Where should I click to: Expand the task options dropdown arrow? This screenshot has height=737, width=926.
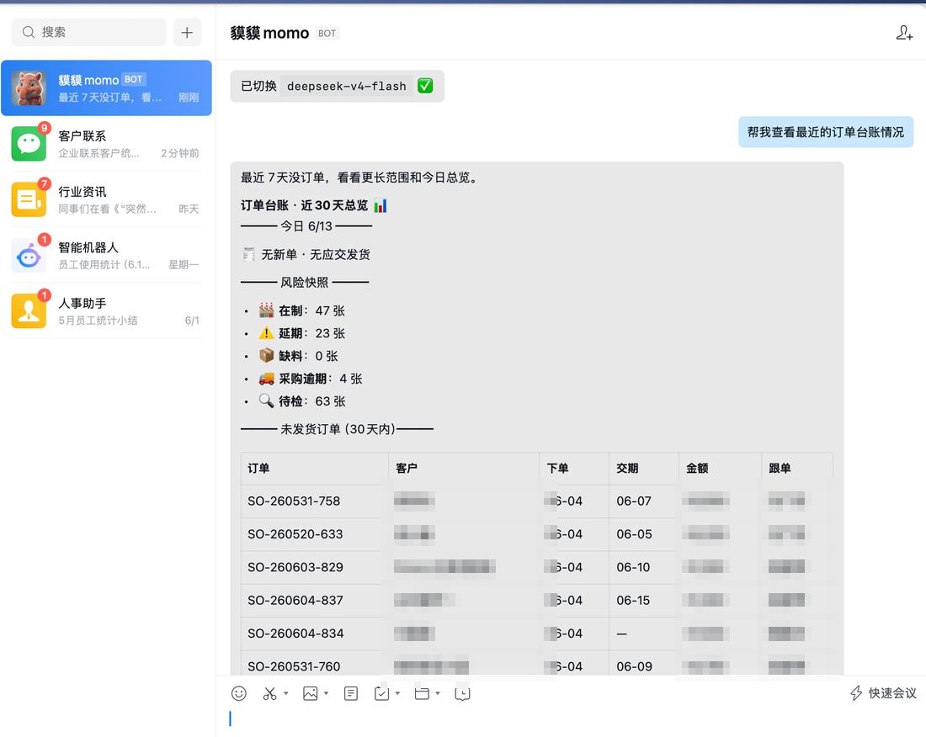pos(397,693)
